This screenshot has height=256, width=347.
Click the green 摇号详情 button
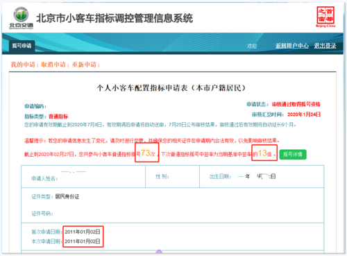(x=293, y=154)
